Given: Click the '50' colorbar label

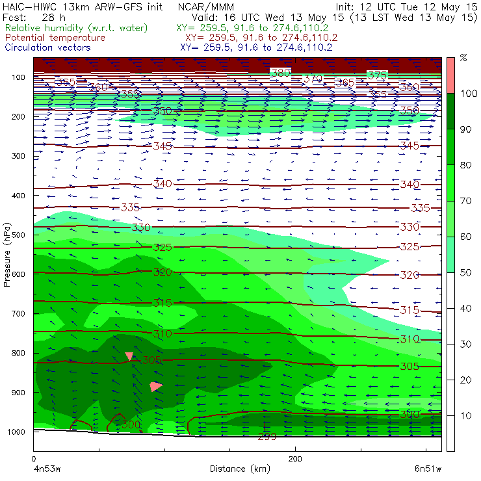Looking at the screenshot, I should (x=465, y=272).
